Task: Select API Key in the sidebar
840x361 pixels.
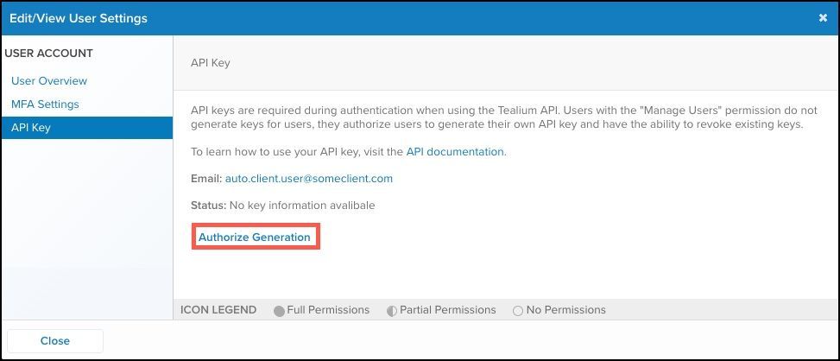Action: 30,128
